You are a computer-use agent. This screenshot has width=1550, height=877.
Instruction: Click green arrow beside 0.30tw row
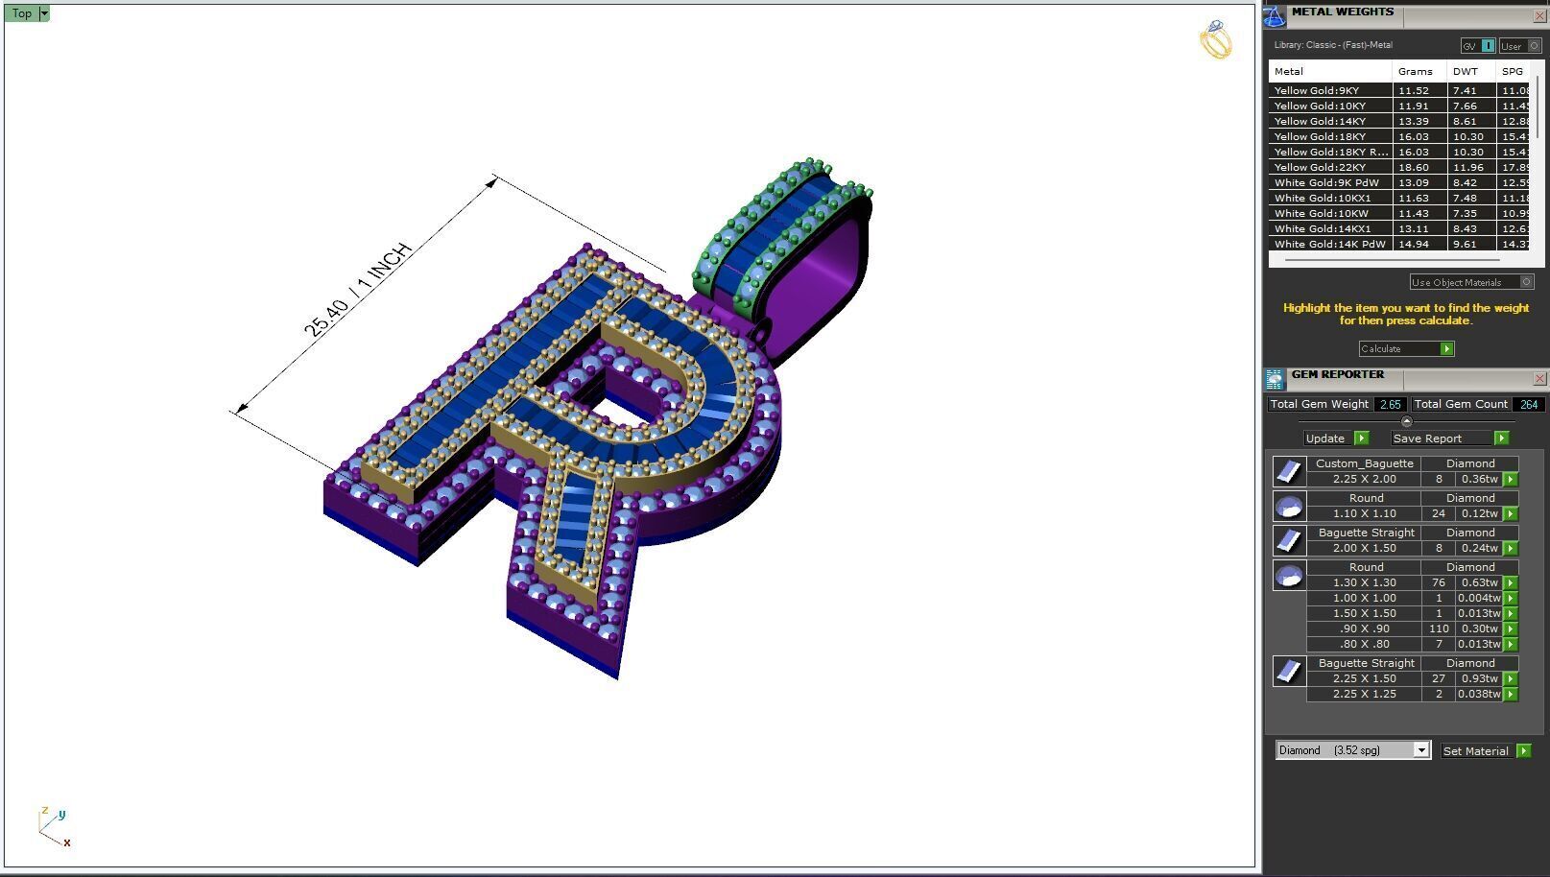click(1511, 628)
